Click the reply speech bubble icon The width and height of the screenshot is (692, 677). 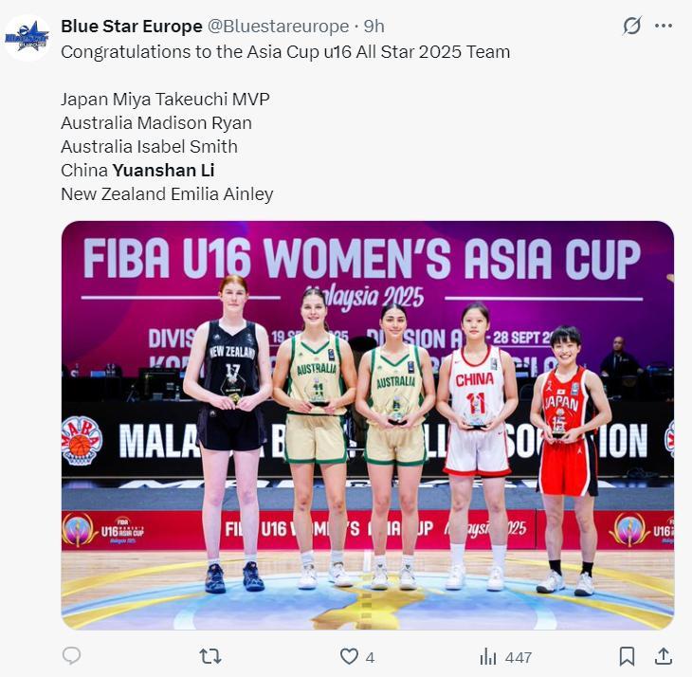(x=71, y=656)
